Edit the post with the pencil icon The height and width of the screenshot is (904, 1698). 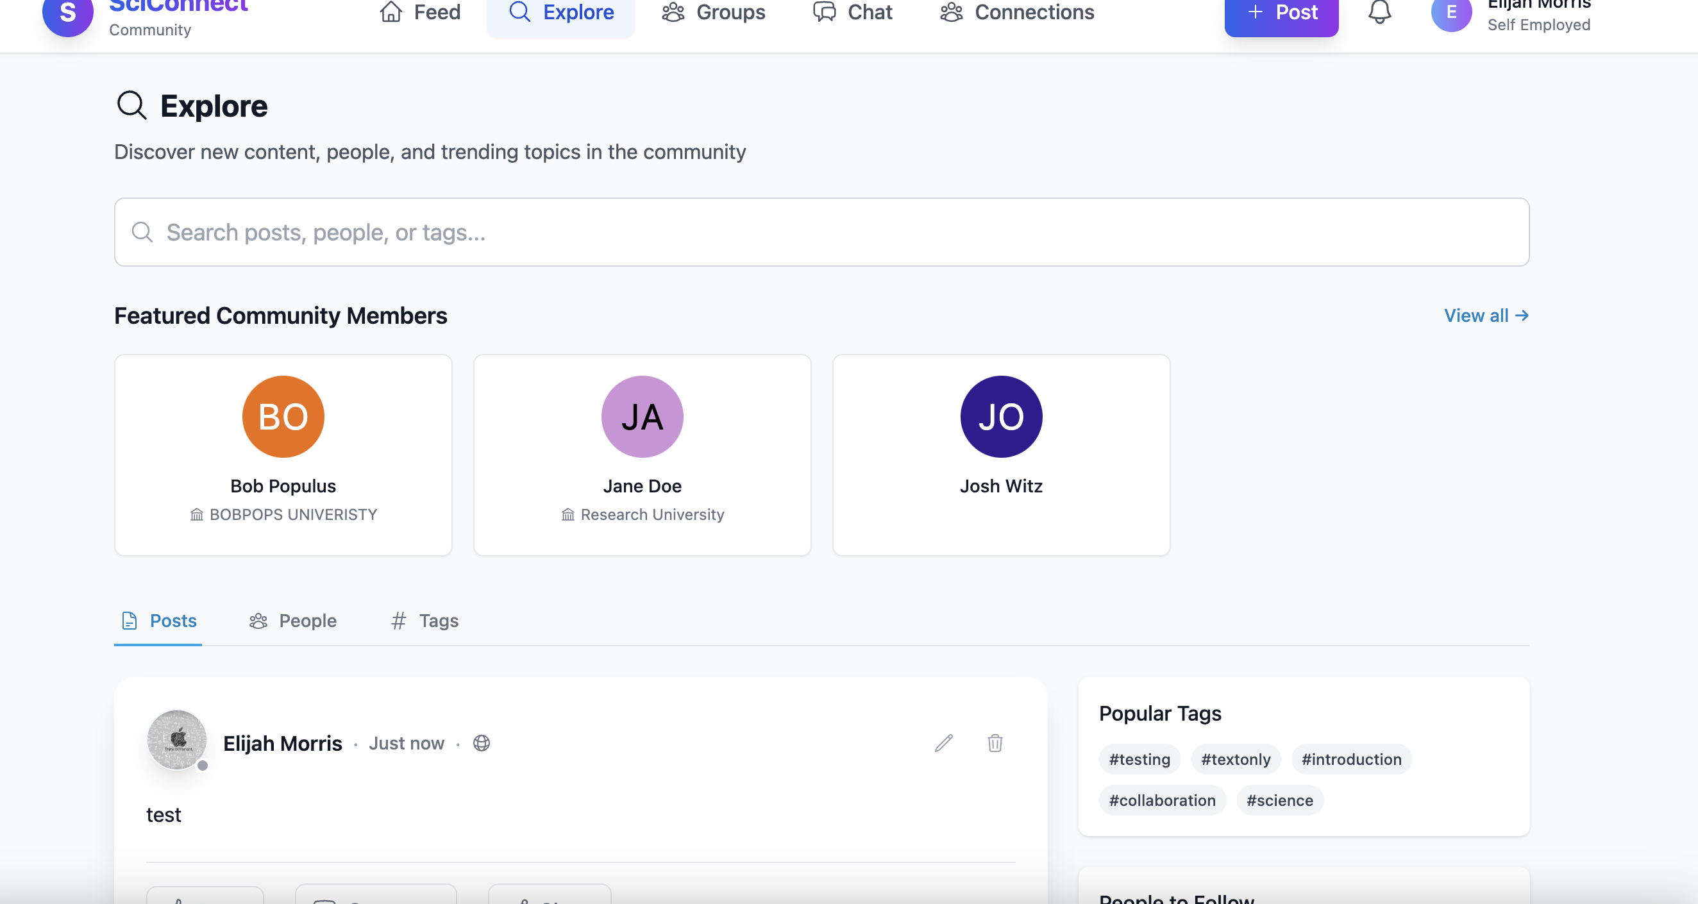(x=943, y=743)
